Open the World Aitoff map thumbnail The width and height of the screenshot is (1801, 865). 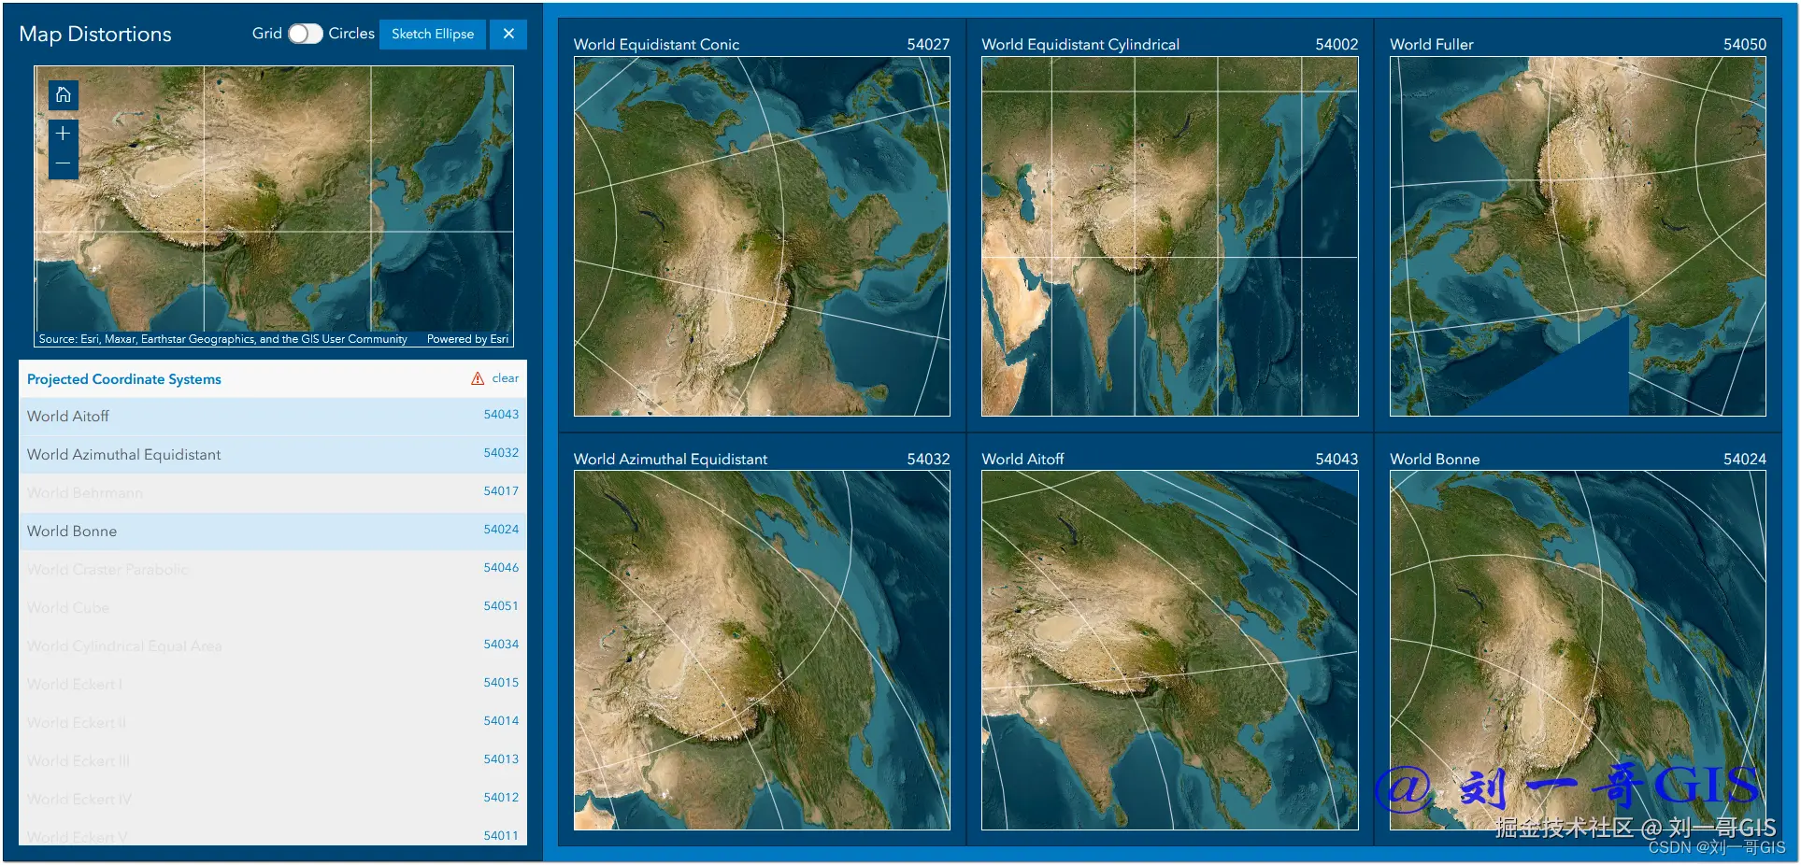coord(1169,650)
